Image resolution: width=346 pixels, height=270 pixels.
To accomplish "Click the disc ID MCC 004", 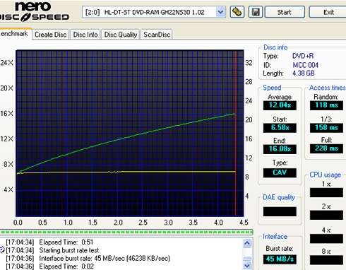I will pos(305,65).
